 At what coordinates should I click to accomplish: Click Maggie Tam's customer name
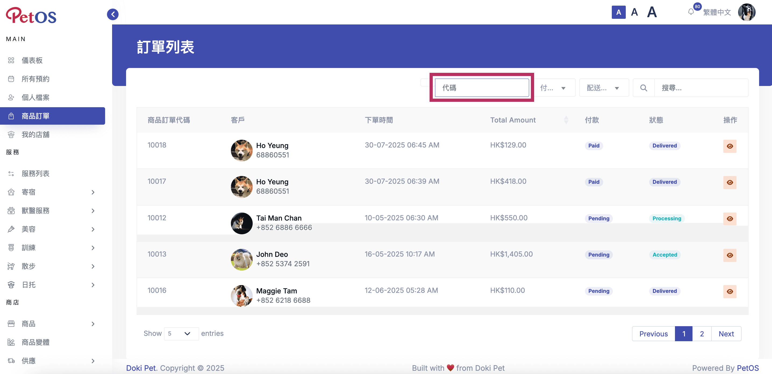click(x=276, y=291)
